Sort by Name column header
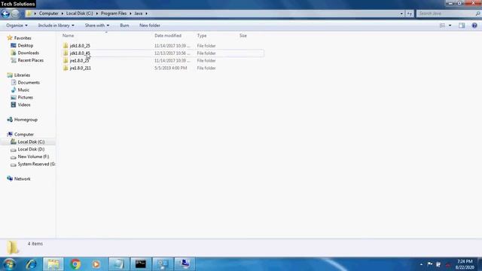Screen dimensions: 482x271 (68, 35)
